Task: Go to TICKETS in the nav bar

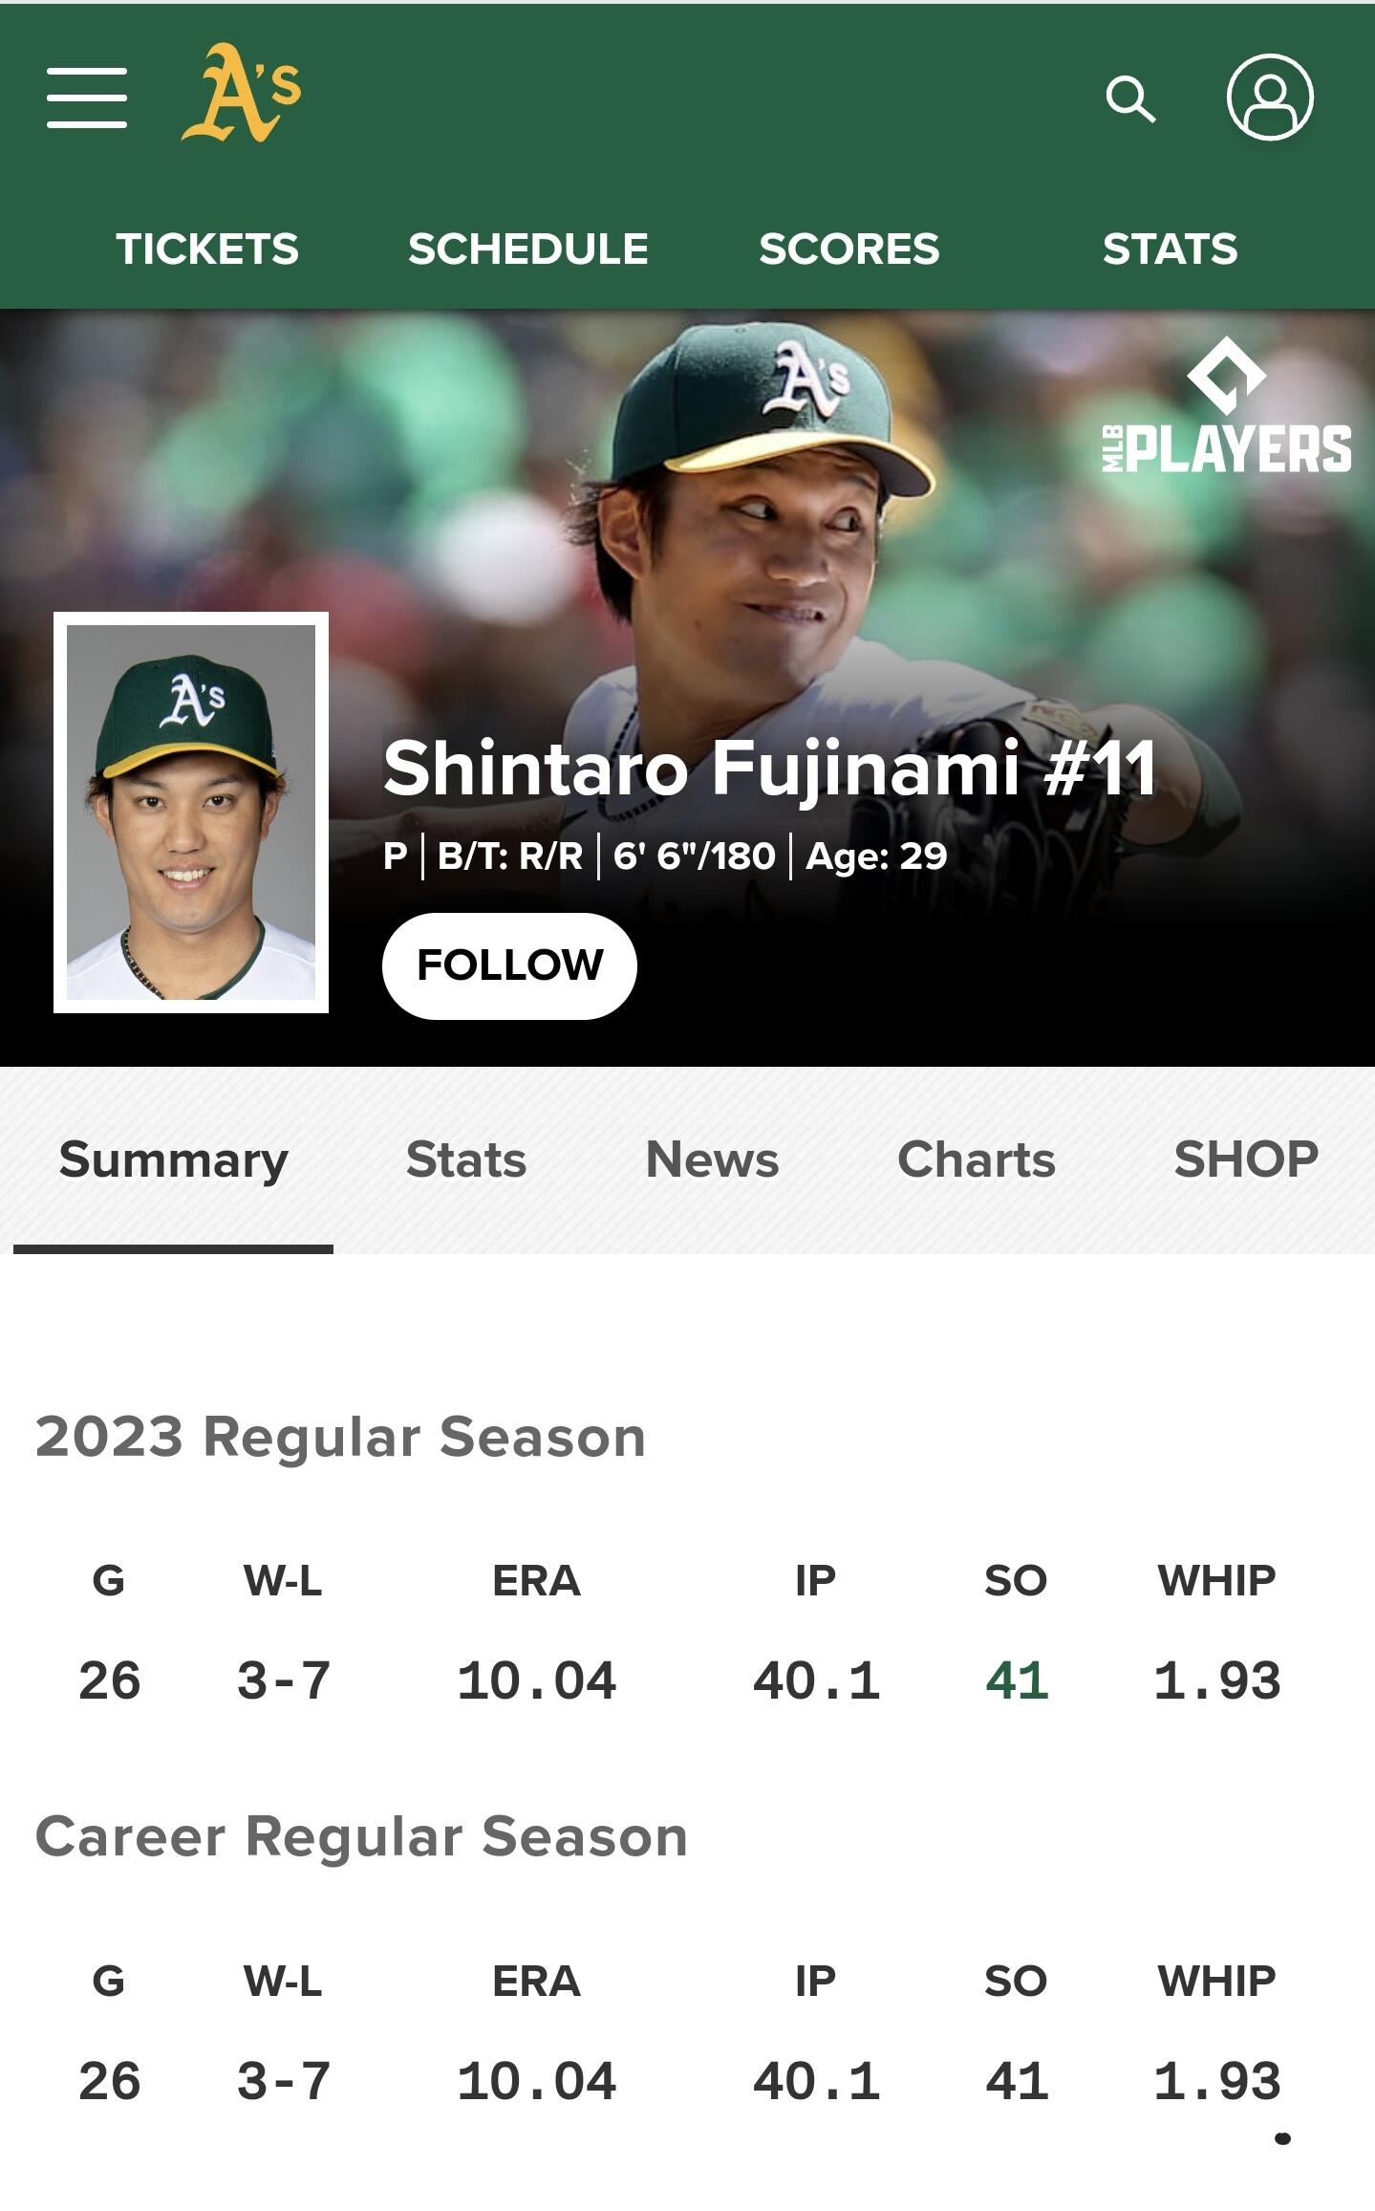Action: [x=207, y=249]
